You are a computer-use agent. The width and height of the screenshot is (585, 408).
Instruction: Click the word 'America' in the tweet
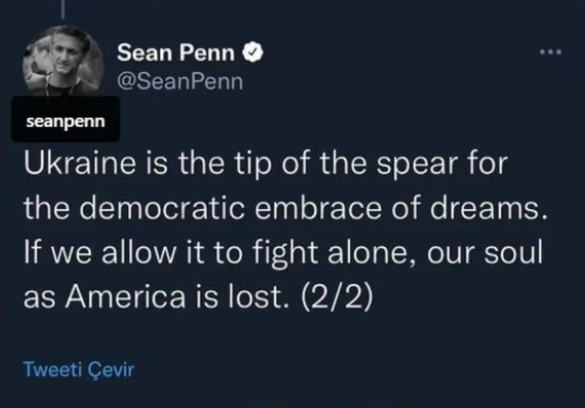point(125,297)
